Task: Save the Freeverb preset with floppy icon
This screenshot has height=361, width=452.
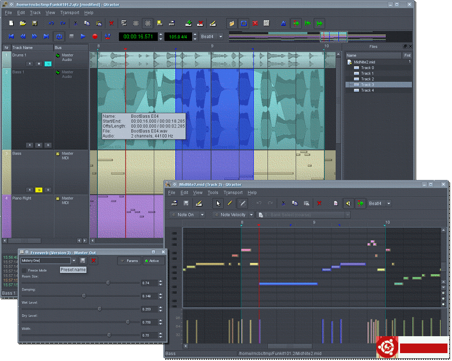Action: click(x=83, y=261)
